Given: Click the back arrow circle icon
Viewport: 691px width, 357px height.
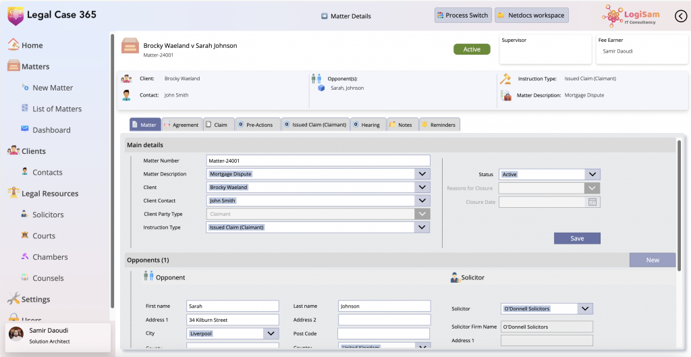Looking at the screenshot, I should 680,16.
